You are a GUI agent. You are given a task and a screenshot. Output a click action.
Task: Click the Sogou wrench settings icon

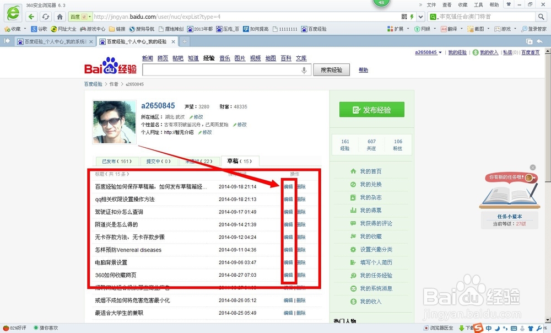pyautogui.click(x=539, y=329)
